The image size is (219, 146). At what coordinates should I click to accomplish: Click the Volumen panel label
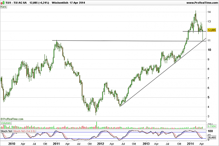(x=6, y=123)
